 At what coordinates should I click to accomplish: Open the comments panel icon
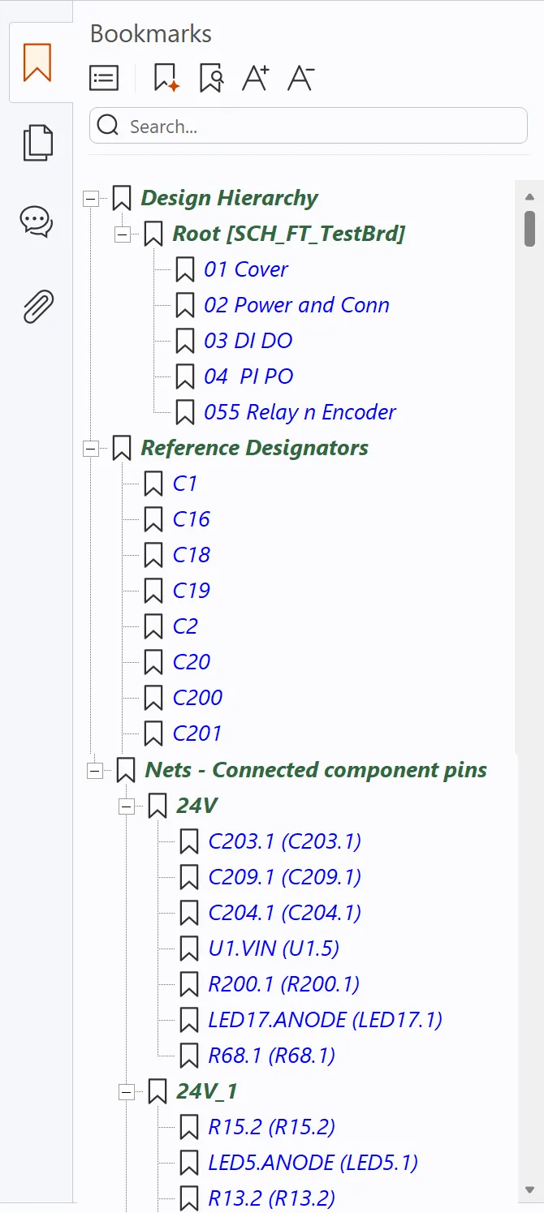click(37, 221)
